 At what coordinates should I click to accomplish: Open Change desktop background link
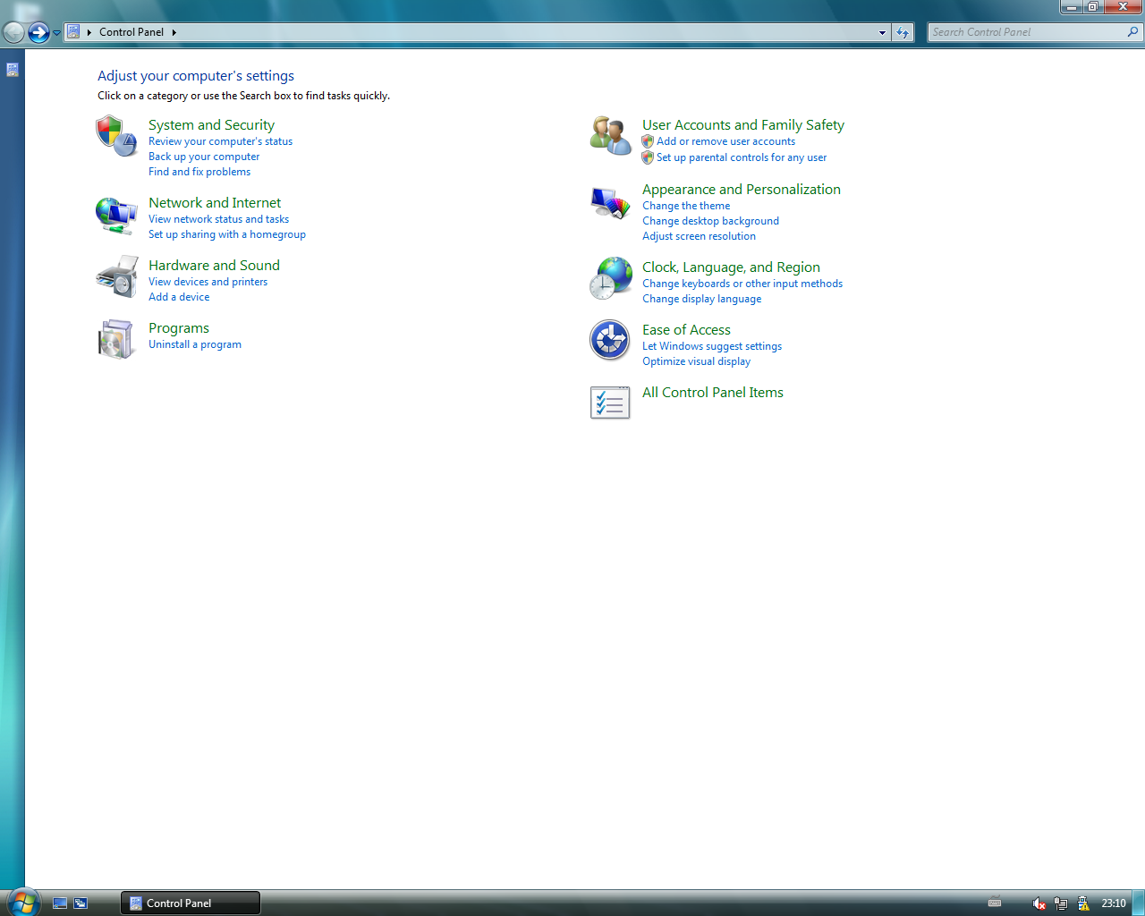(710, 221)
